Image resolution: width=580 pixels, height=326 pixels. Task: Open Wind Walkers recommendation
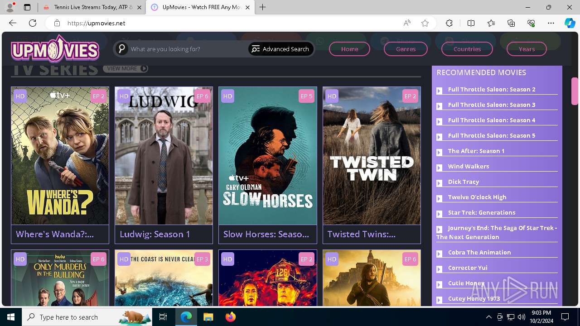tap(469, 166)
